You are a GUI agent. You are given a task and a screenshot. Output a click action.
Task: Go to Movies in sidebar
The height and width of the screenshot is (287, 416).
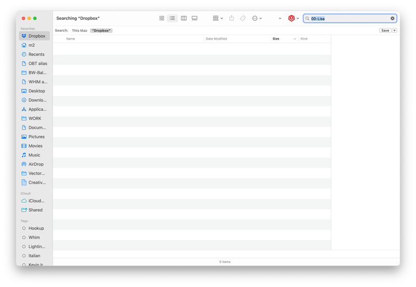pyautogui.click(x=34, y=146)
